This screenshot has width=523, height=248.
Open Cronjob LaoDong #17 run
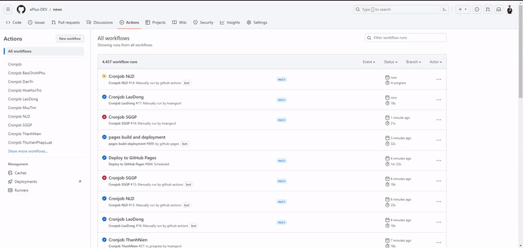[126, 97]
